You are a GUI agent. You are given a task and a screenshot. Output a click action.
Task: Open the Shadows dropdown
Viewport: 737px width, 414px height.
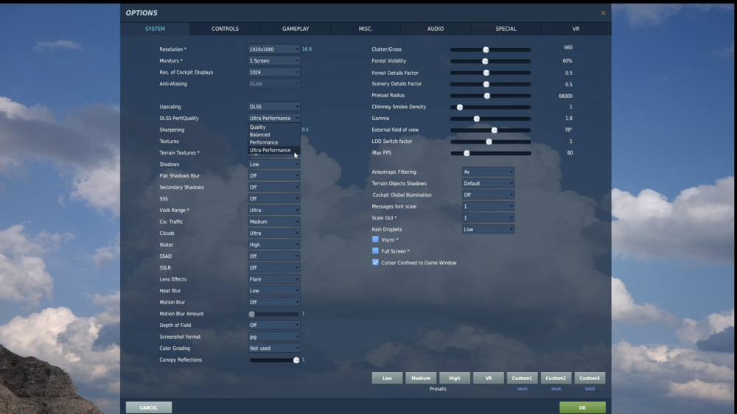click(274, 164)
